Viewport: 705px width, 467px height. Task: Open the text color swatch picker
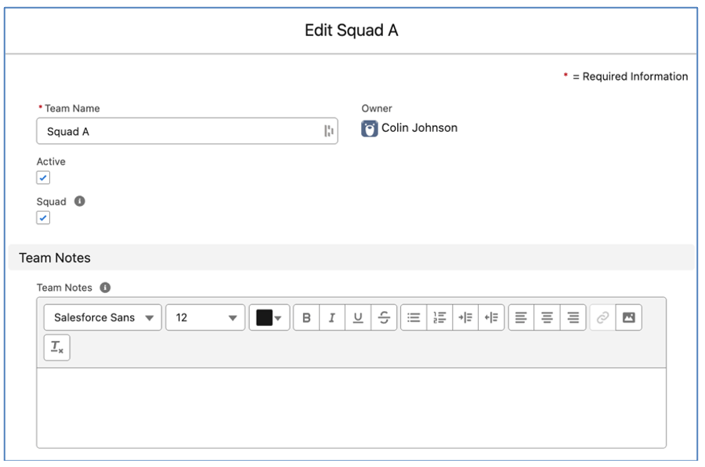tap(262, 317)
